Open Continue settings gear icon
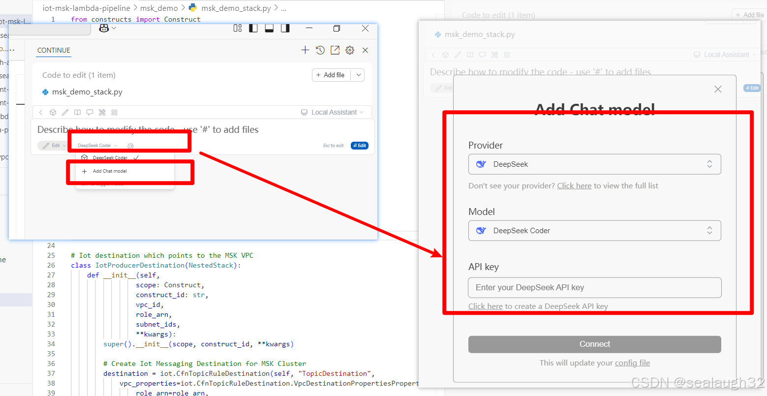Viewport: 767px width, 396px height. [x=350, y=50]
